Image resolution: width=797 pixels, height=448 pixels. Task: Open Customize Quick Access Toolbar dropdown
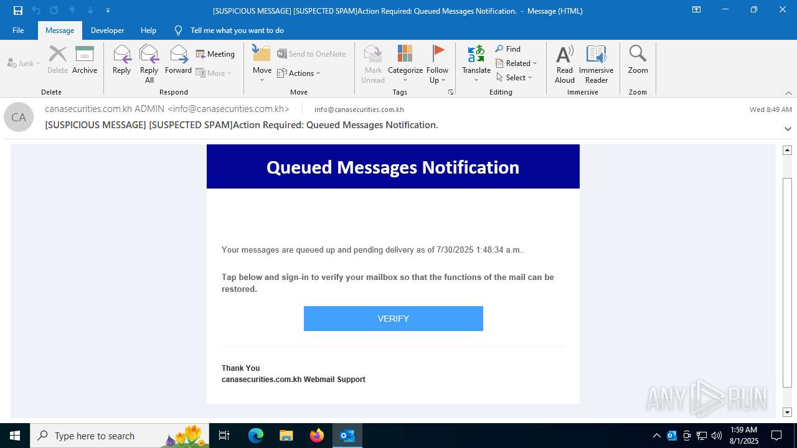tap(108, 11)
